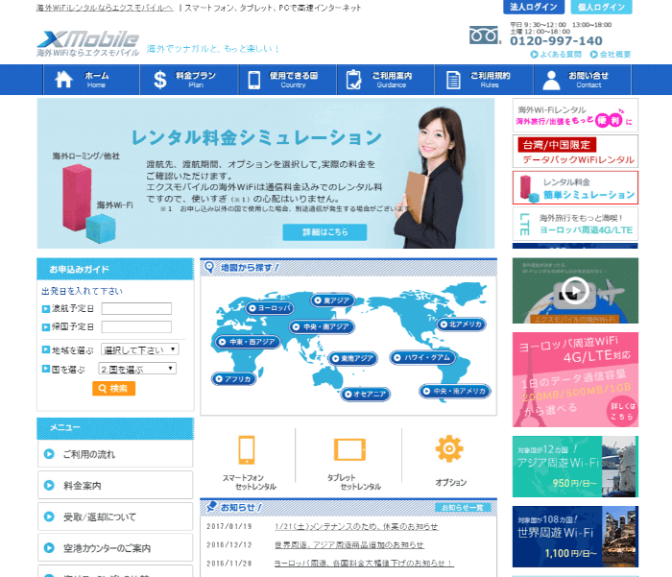Open the 1/21 maintenance notice link
This screenshot has width=672, height=577.
point(355,526)
